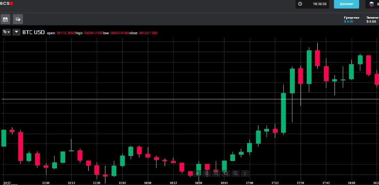
Task: Click the BTC USD chart title
Action: pos(34,32)
